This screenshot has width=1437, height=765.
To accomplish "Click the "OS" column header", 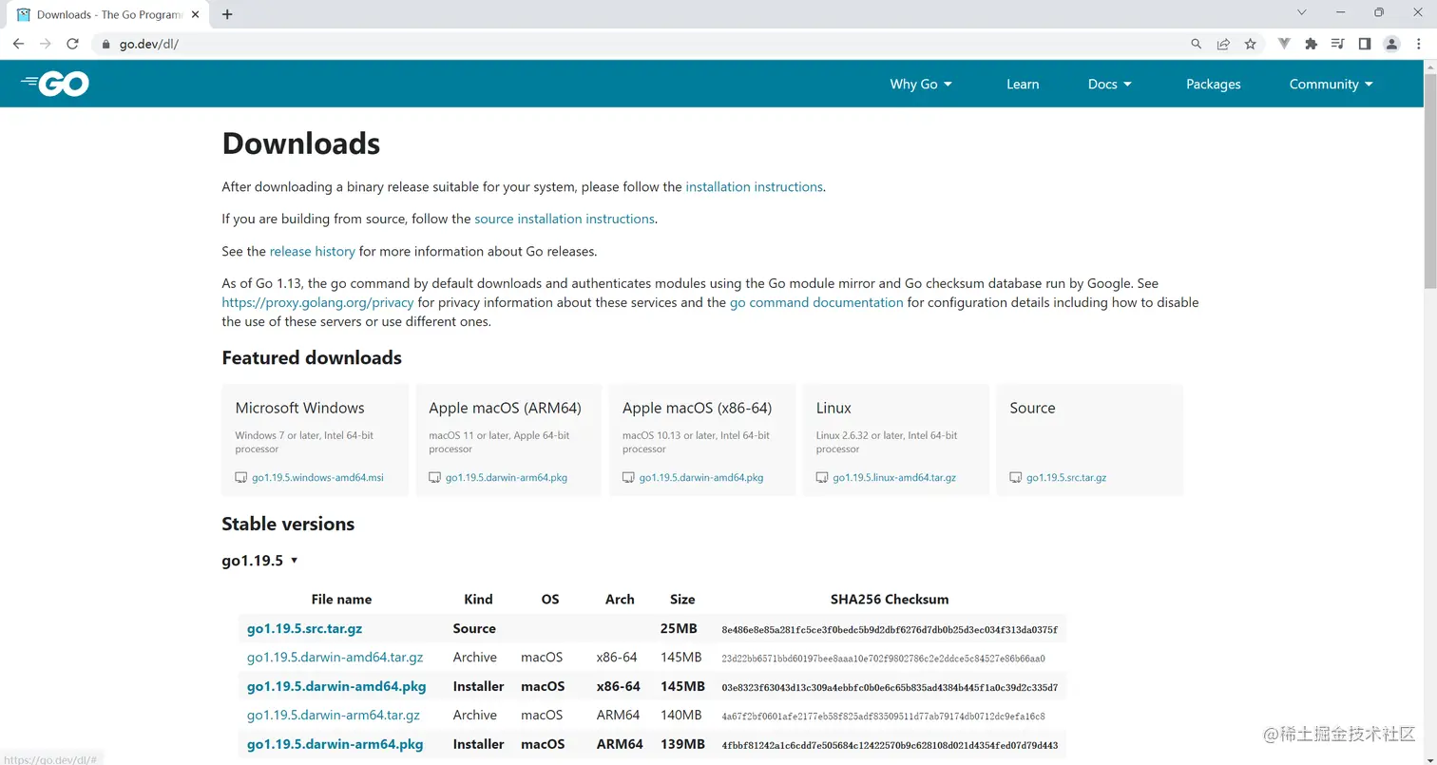I will tap(550, 600).
